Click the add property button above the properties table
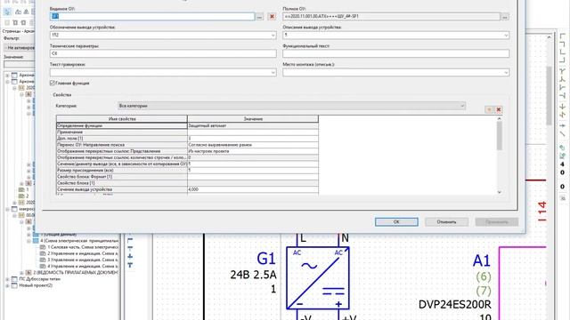Image resolution: width=570 pixels, height=320 pixels. coord(489,109)
